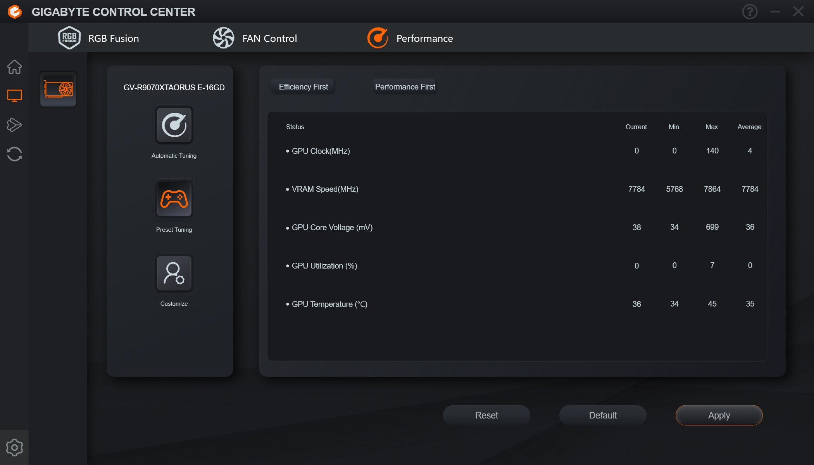Open the paper-plane apps sidebar icon
The height and width of the screenshot is (465, 814).
[x=14, y=125]
